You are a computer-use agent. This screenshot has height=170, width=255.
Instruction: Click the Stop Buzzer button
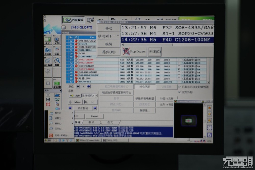(x=134, y=51)
